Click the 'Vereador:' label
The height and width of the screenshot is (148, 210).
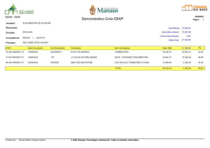[x=11, y=23]
